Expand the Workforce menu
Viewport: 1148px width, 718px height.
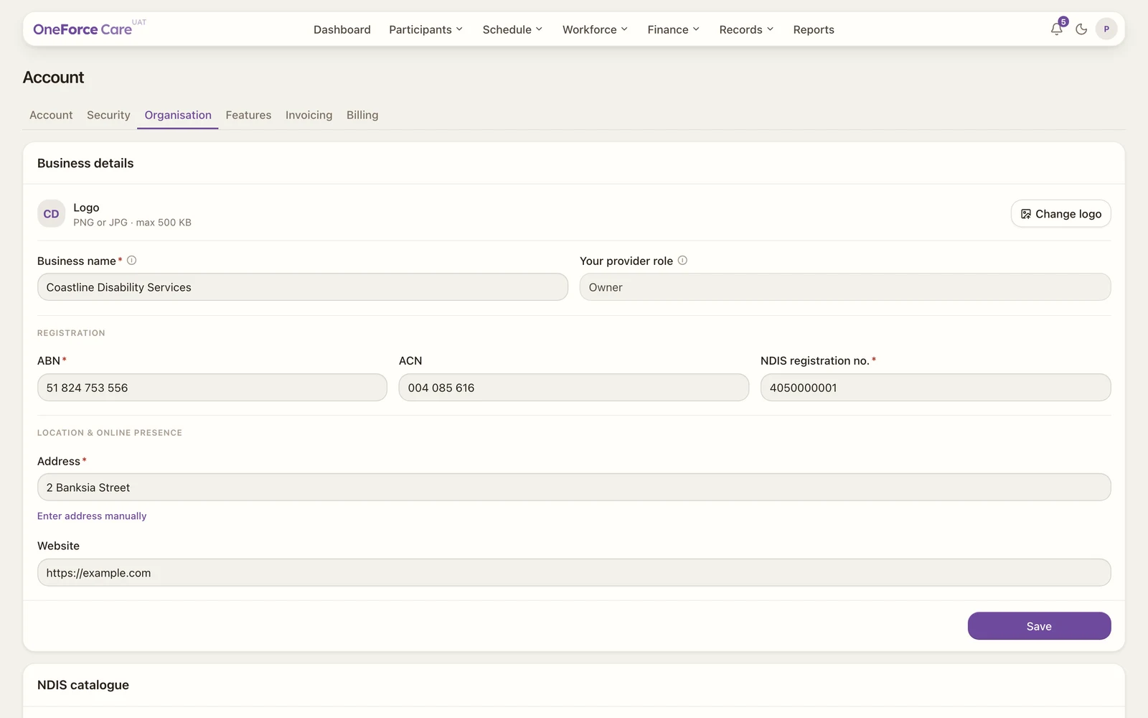(595, 29)
